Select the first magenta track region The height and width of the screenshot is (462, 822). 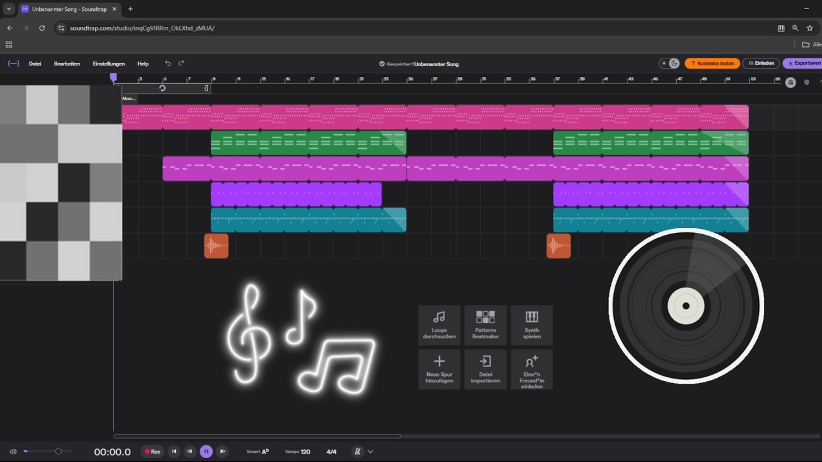point(284,169)
